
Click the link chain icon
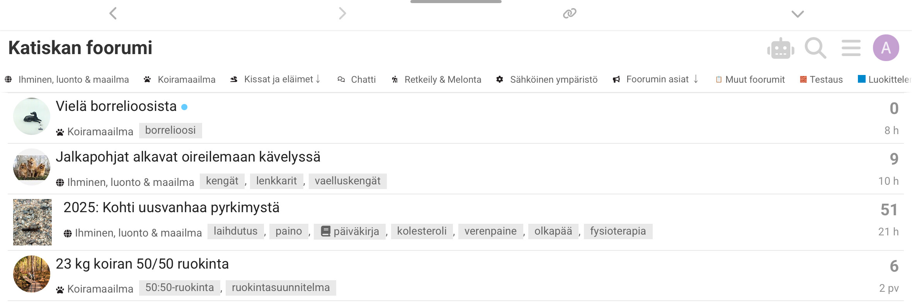point(570,14)
